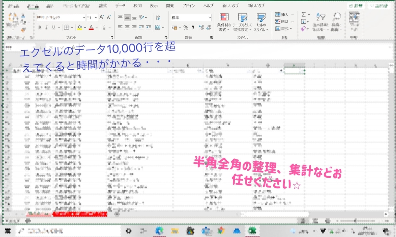The width and height of the screenshot is (396, 237).
Task: Open 住所2 column filter dropdown
Action: click(x=169, y=71)
